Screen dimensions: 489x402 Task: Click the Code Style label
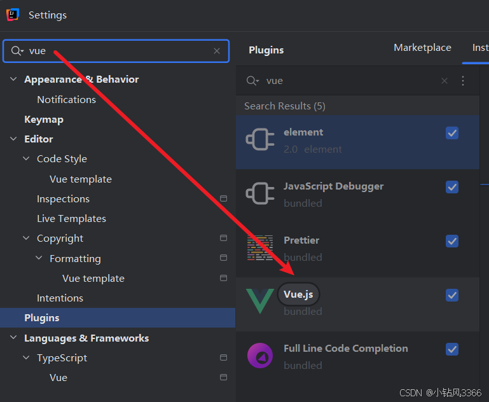coord(62,159)
